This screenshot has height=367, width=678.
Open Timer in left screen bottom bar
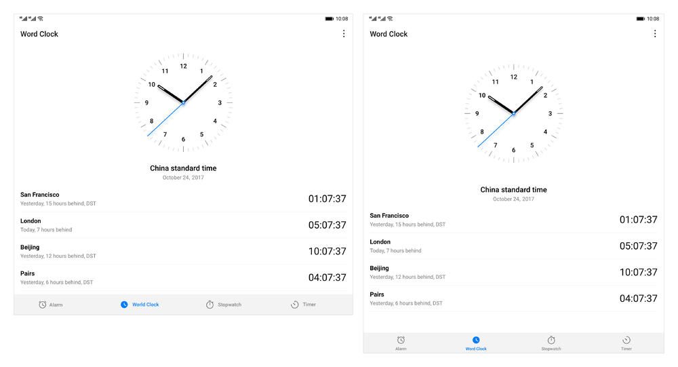tap(303, 305)
